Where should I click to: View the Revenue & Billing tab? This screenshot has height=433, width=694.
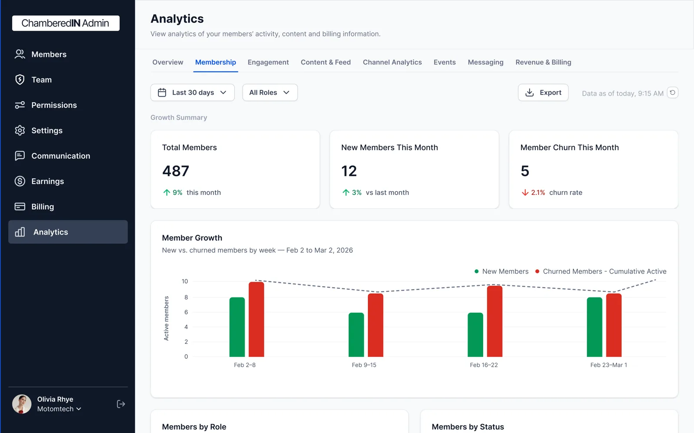click(x=543, y=62)
